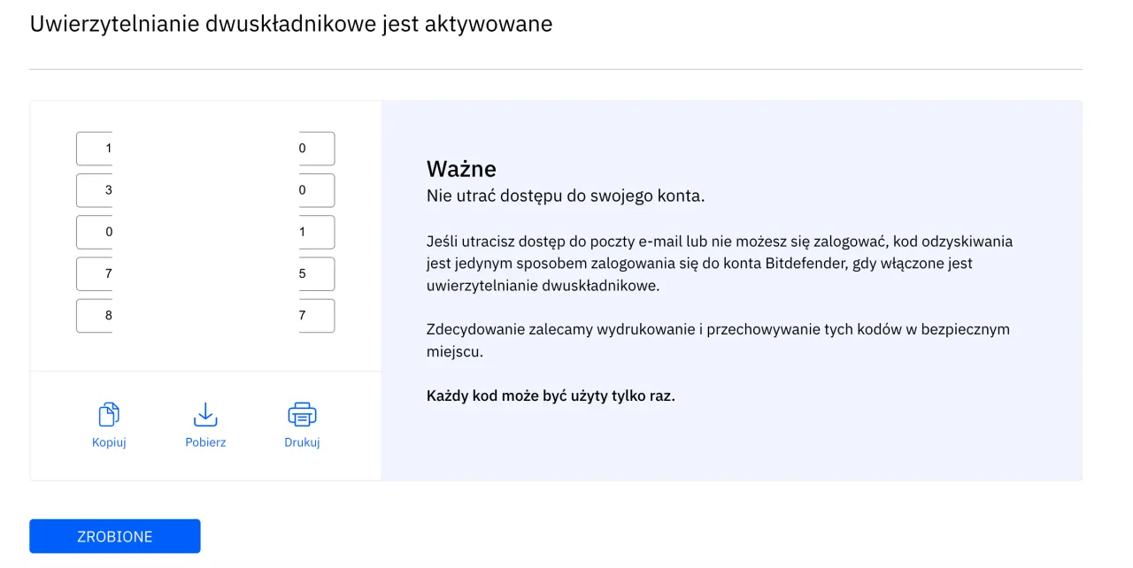The height and width of the screenshot is (568, 1133).
Task: Click the Kopiuj text label
Action: 108,442
